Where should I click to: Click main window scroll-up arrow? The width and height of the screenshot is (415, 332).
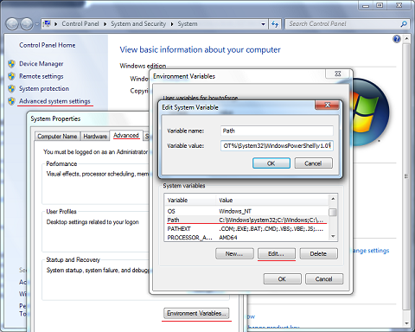[x=406, y=38]
